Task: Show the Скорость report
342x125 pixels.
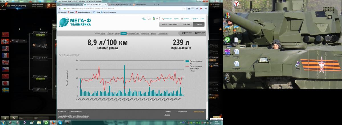Action: pyautogui.click(x=110, y=33)
